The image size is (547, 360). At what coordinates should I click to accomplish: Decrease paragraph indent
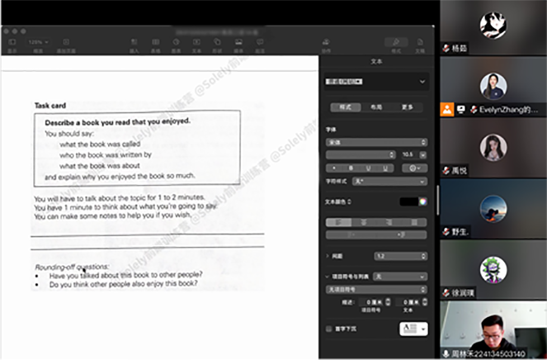(351, 235)
